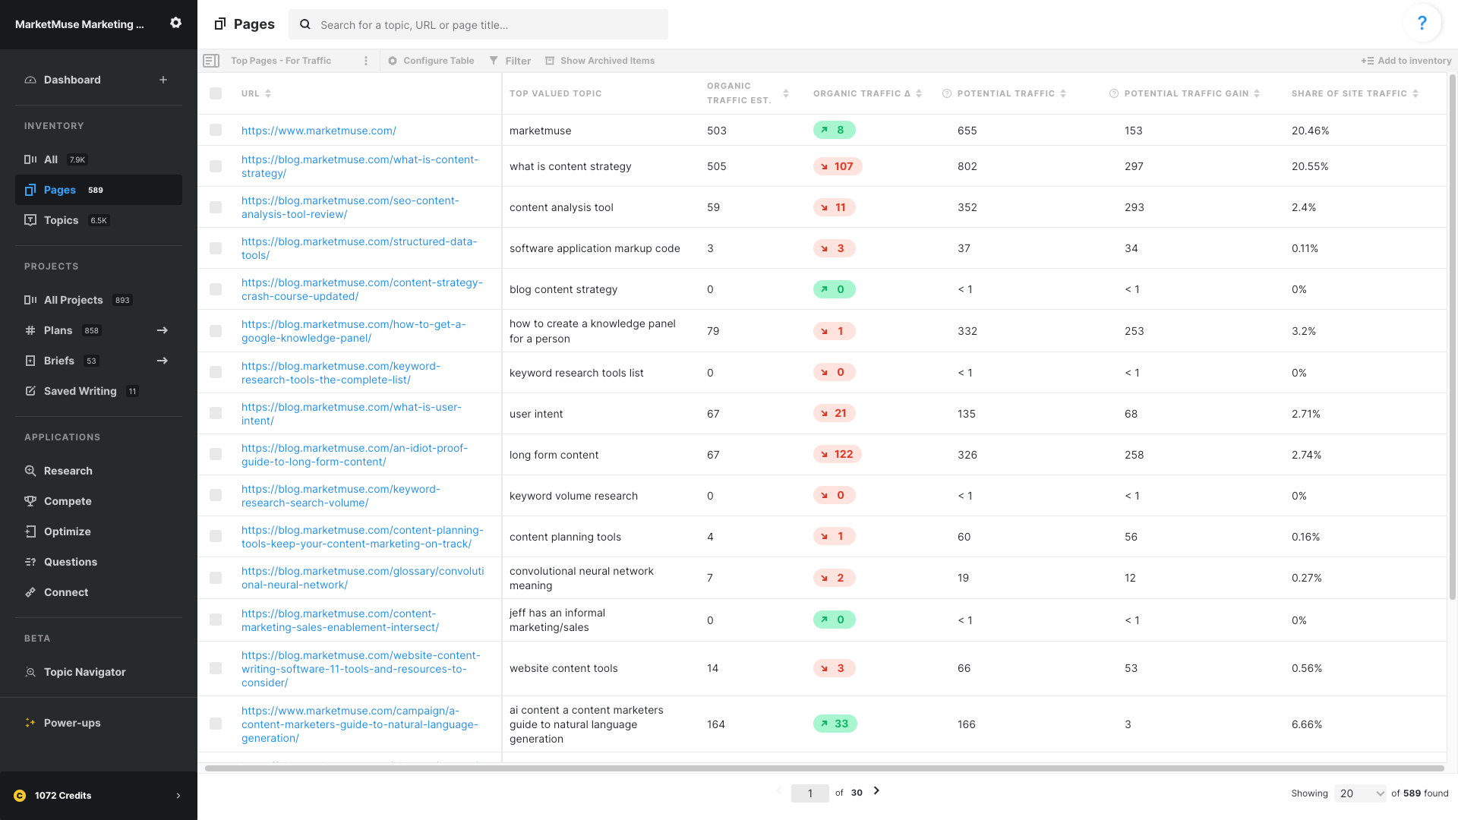
Task: Open the Filter options
Action: point(510,61)
